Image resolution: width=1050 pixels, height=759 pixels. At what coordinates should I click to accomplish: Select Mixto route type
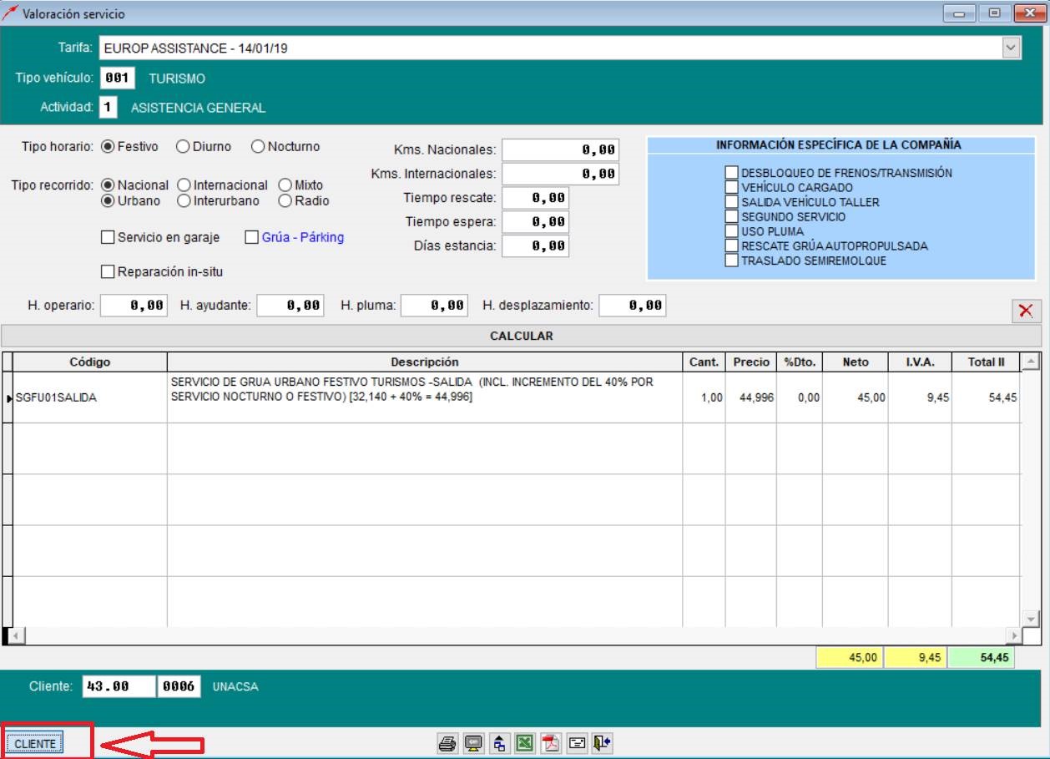(285, 185)
